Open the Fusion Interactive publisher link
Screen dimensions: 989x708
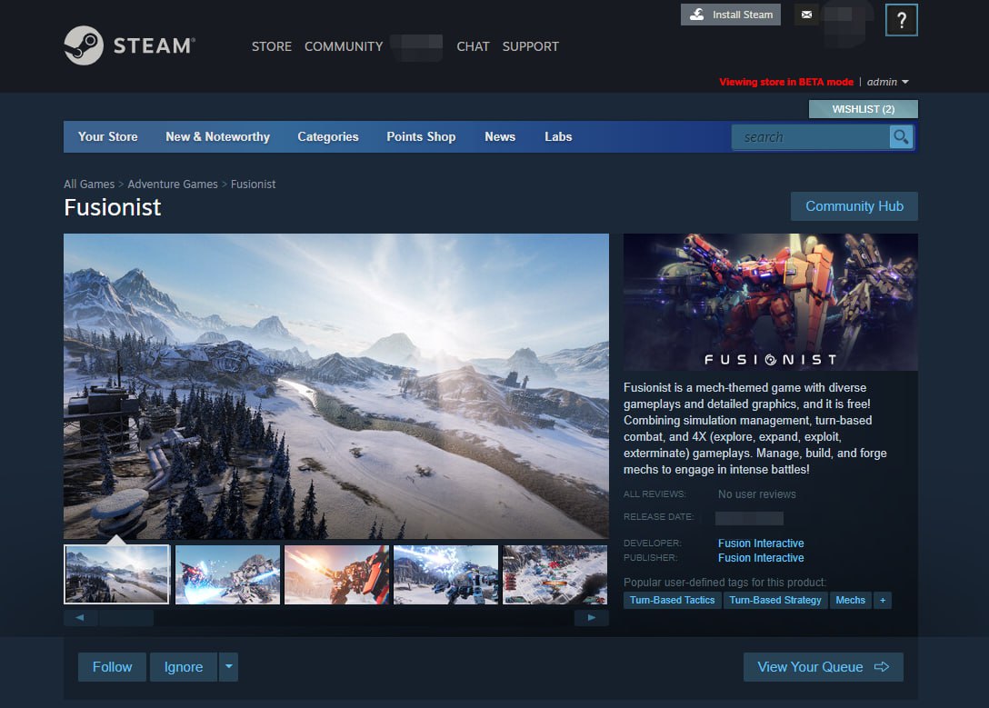(x=761, y=557)
